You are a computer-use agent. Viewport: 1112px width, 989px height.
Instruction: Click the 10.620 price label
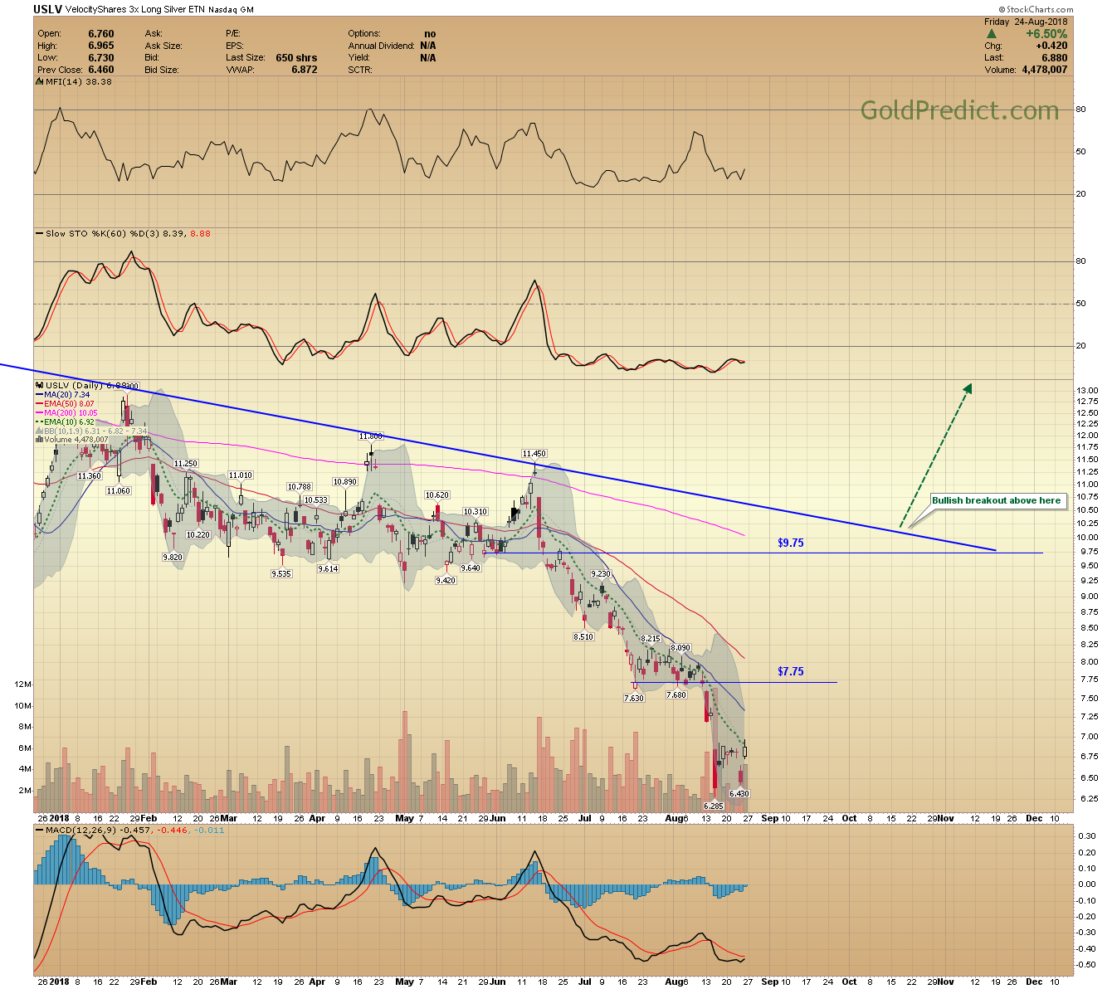point(437,495)
